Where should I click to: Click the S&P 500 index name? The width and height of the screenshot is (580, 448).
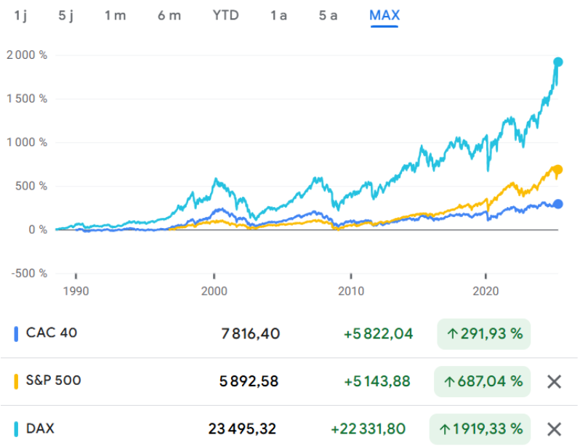coord(53,380)
